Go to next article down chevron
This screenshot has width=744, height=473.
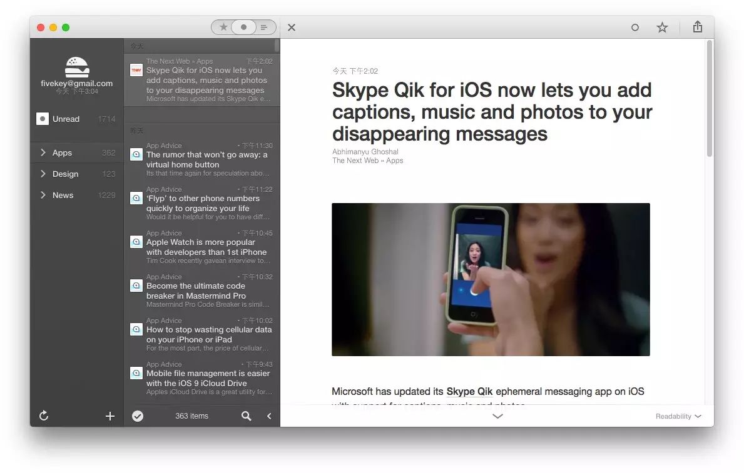pos(497,416)
